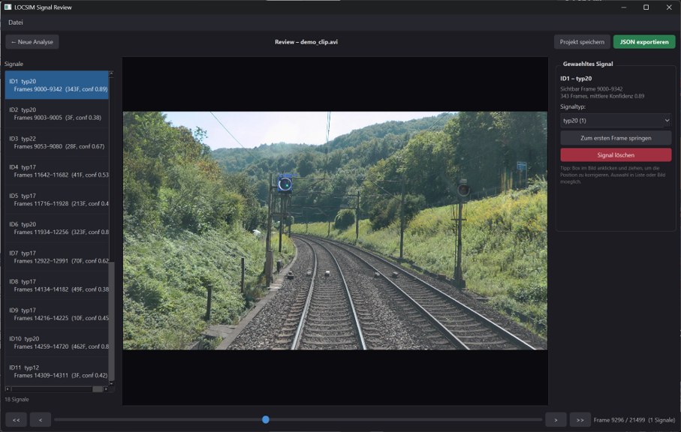Open the Datei menu

coord(16,22)
